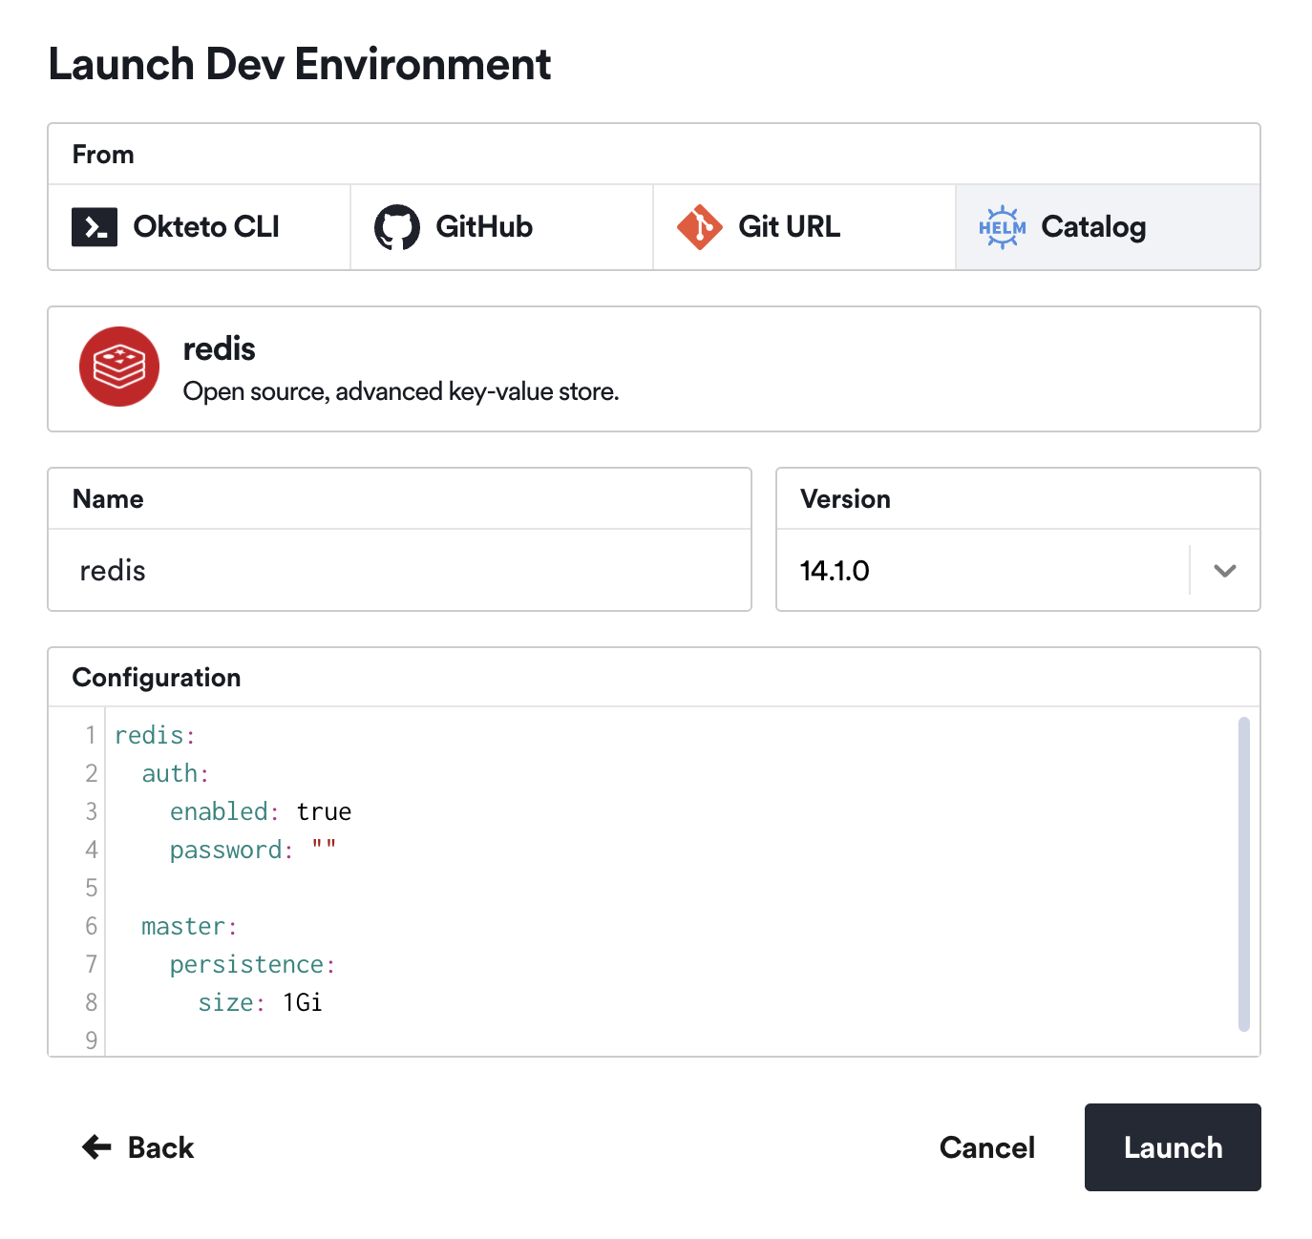Launch the dev environment
Image resolution: width=1312 pixels, height=1239 pixels.
point(1173,1147)
